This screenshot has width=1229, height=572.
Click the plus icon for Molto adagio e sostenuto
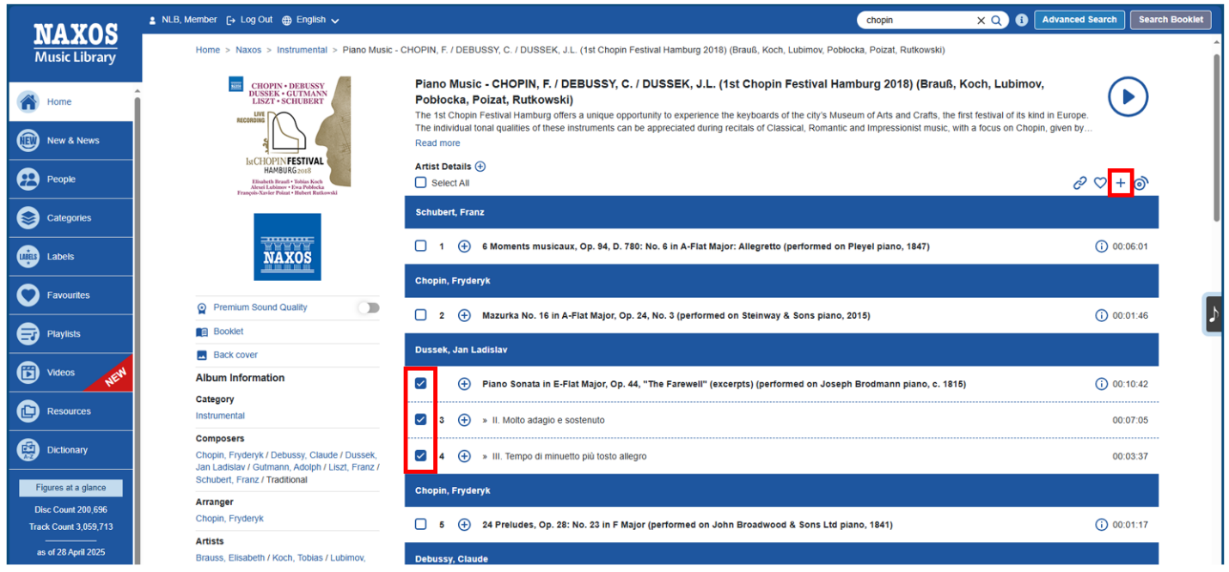tap(464, 420)
